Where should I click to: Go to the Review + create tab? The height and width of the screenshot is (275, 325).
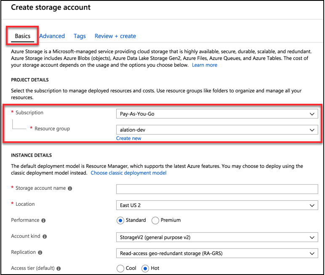115,36
